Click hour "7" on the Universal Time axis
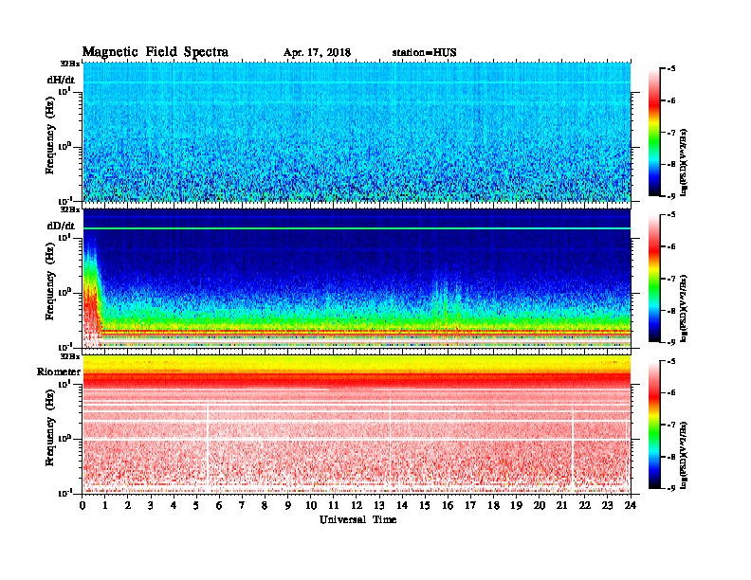This screenshot has width=751, height=580. coord(243,506)
